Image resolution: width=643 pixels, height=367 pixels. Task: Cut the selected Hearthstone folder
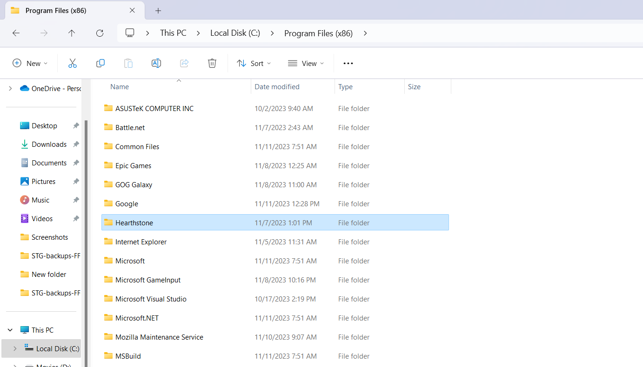point(72,63)
